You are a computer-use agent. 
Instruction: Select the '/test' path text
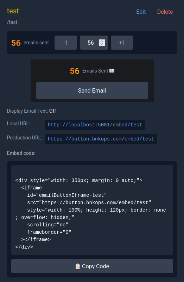[12, 22]
